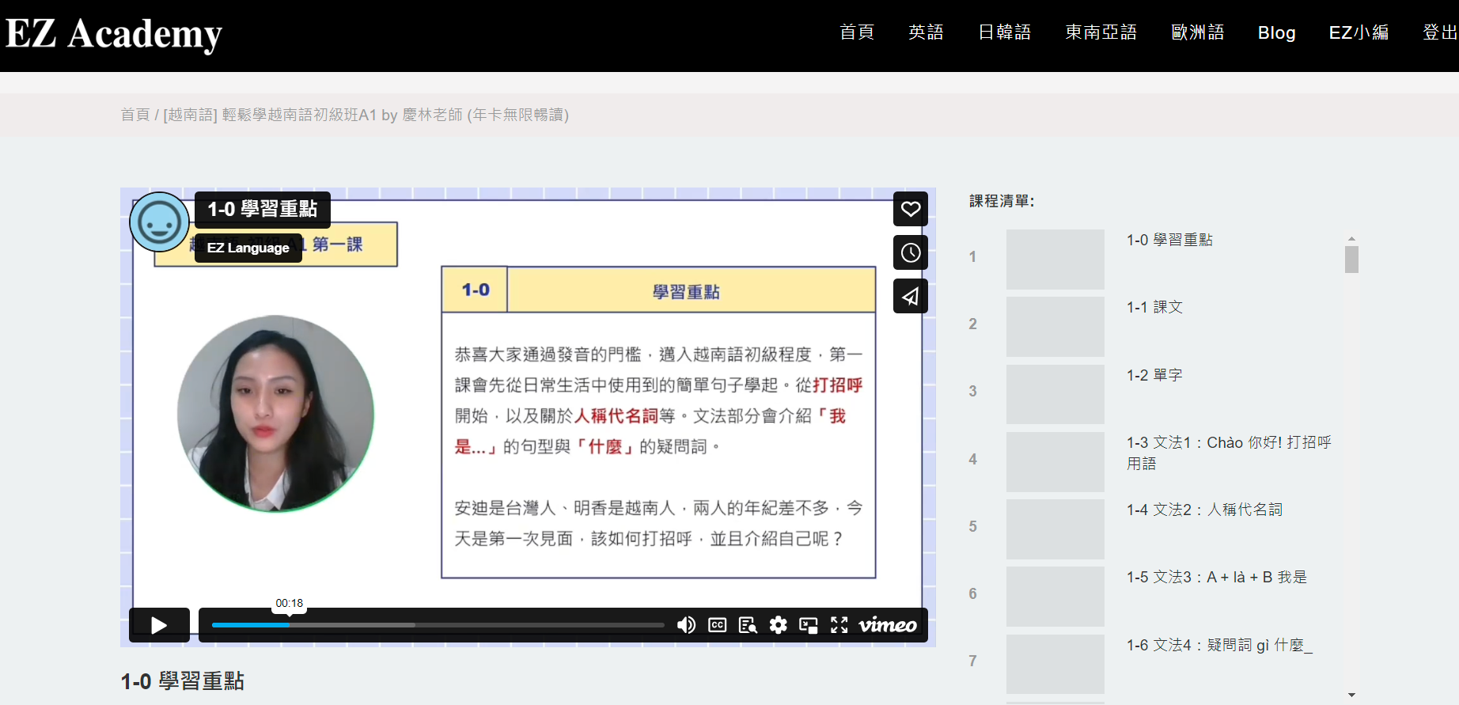This screenshot has height=705, width=1459.
Task: Select lesson 1-4 文法2：人稱代名詞
Action: (x=1204, y=510)
